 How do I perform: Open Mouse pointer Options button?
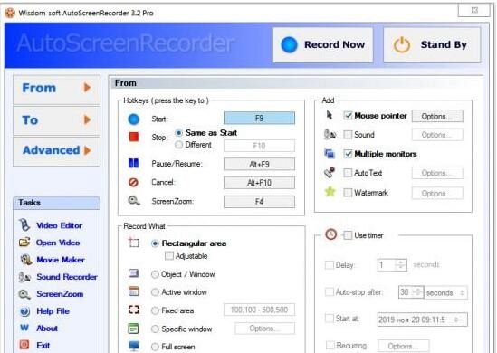437,116
